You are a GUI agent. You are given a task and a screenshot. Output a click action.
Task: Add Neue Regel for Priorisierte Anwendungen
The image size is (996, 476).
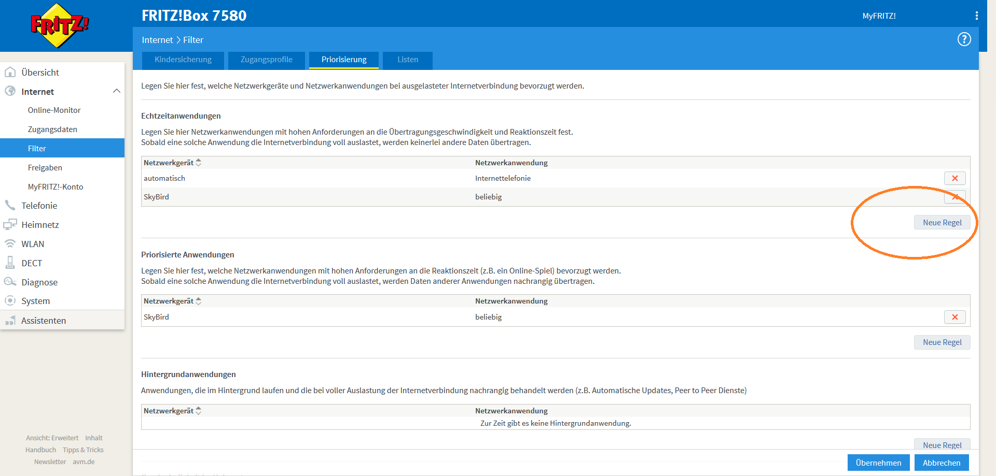point(942,342)
